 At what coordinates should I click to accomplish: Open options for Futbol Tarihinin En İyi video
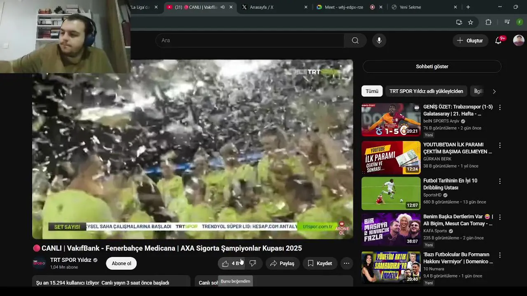pyautogui.click(x=500, y=181)
